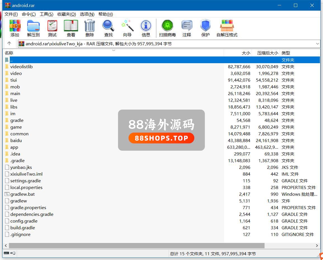Open the 查看 (View) book icon

tap(71, 28)
